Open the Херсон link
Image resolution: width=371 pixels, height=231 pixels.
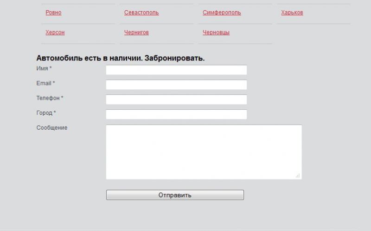[x=55, y=33]
